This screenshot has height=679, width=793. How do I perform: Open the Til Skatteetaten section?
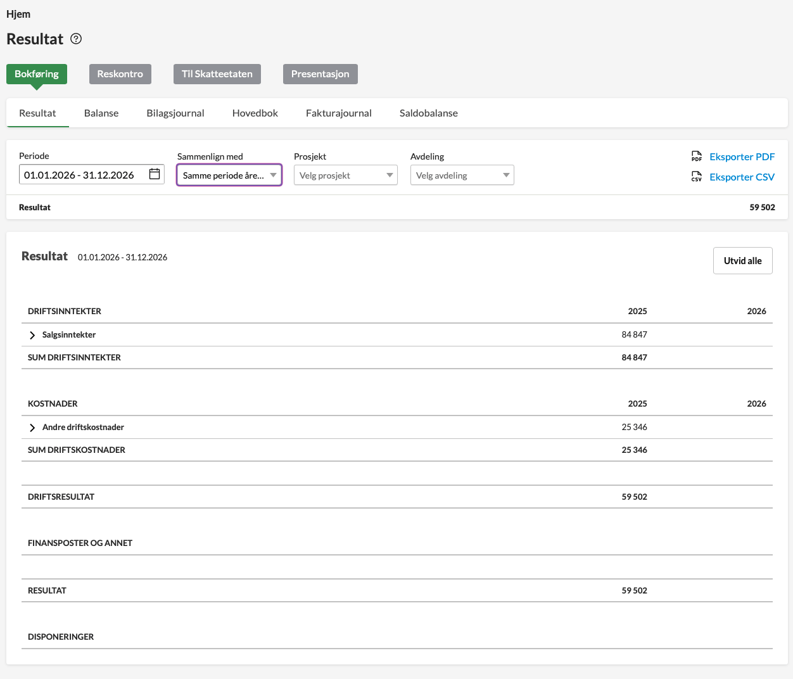[x=217, y=74]
